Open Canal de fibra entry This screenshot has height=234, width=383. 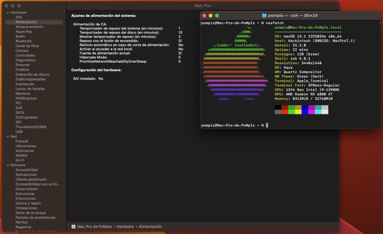click(27, 46)
